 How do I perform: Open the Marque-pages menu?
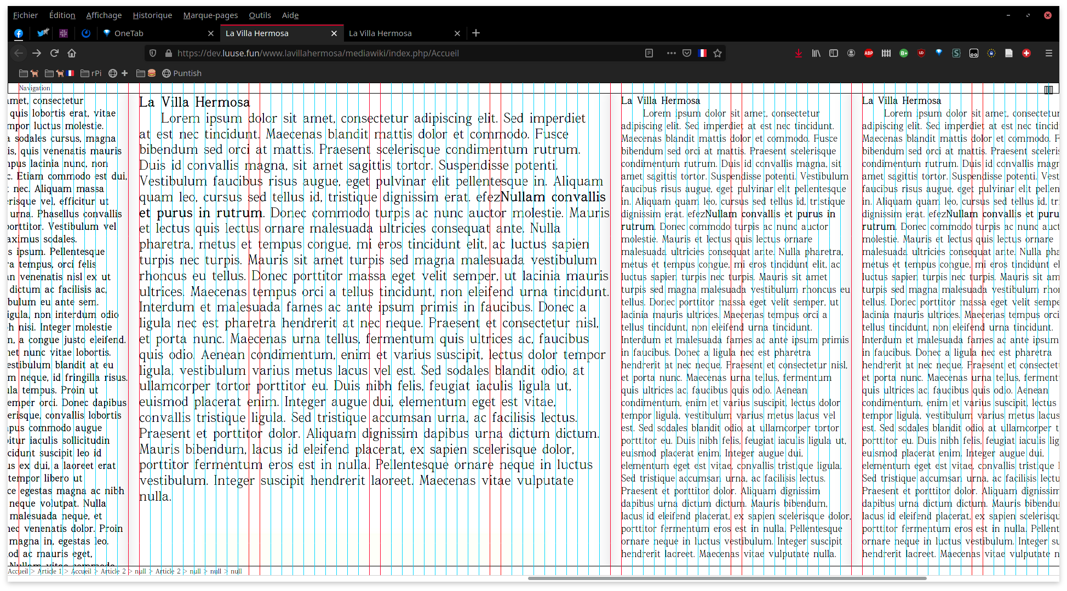pos(210,15)
